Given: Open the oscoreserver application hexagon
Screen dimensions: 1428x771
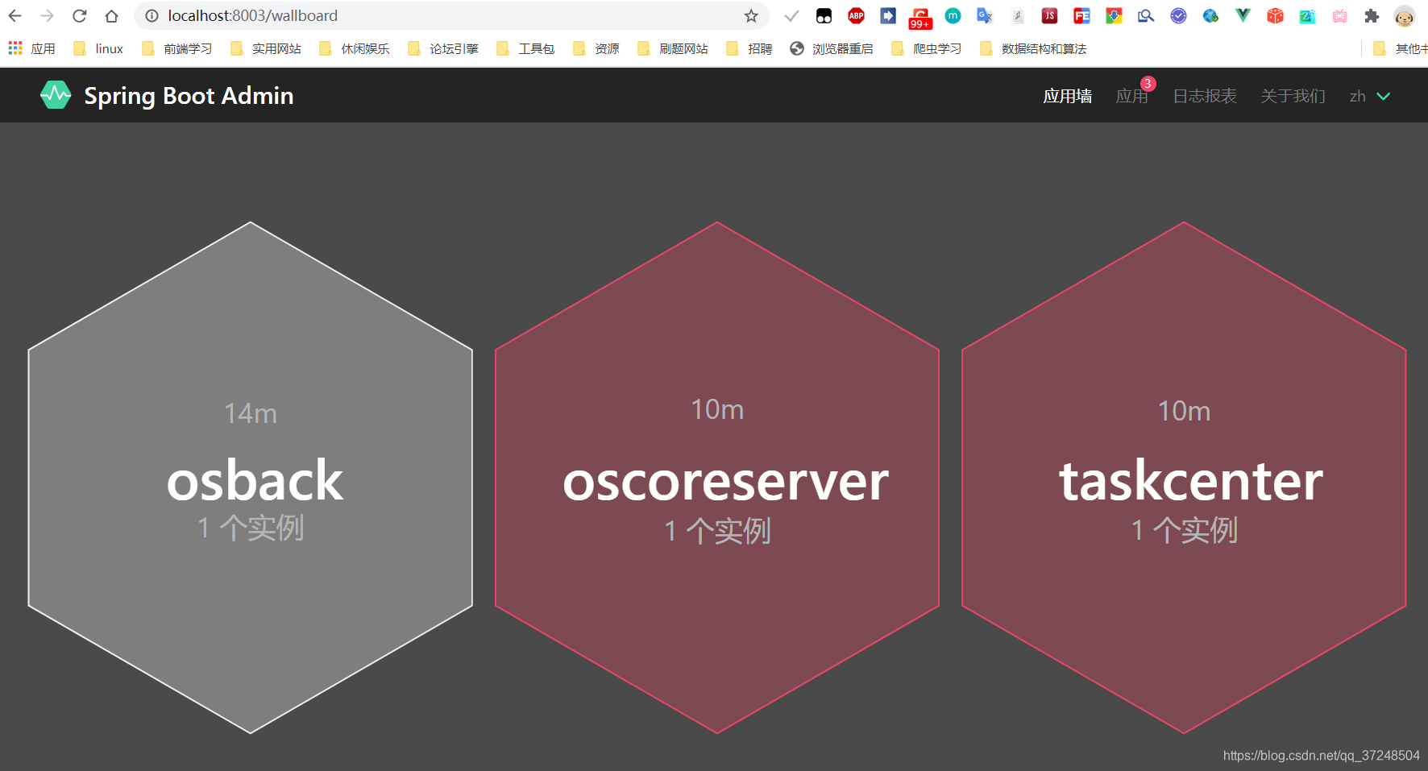Looking at the screenshot, I should [717, 477].
